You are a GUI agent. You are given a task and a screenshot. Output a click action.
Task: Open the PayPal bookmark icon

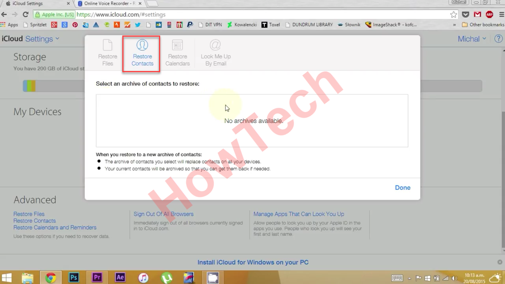(x=190, y=24)
